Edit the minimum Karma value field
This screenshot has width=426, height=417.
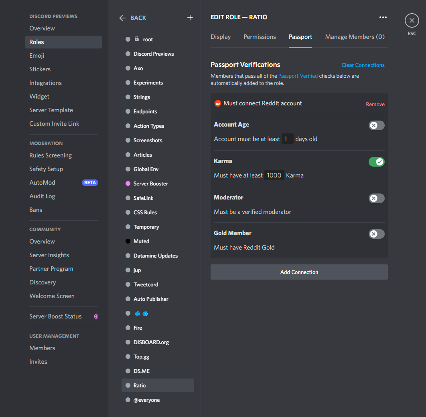pyautogui.click(x=274, y=175)
